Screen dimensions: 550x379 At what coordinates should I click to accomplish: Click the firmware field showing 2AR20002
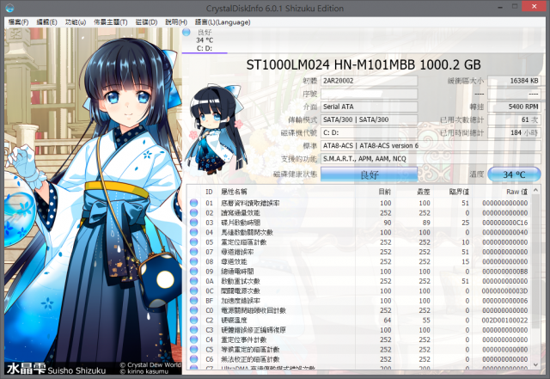tap(369, 81)
